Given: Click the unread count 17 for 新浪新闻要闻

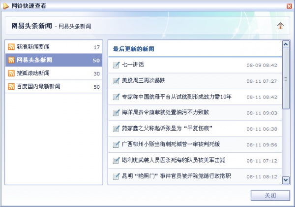Looking at the screenshot, I should coord(97,47).
